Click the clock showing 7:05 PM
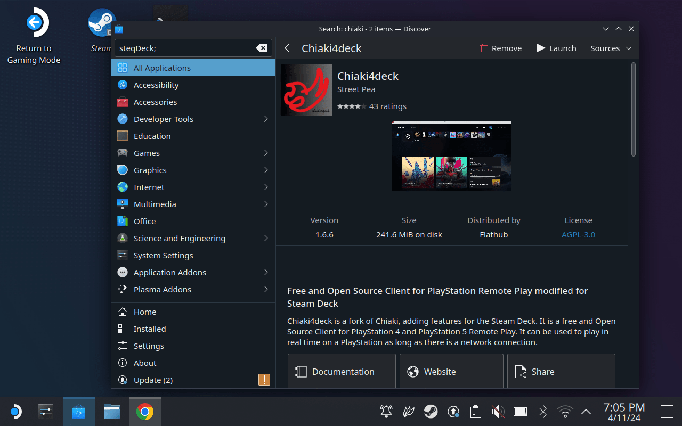682x426 pixels. click(624, 412)
